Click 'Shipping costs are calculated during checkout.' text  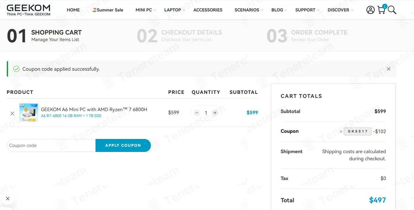click(x=354, y=155)
